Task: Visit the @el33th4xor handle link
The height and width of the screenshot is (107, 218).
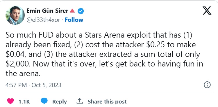Action: 43,20
